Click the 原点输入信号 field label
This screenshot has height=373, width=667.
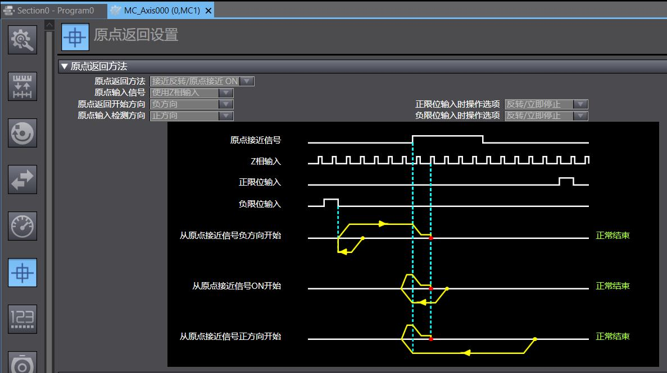click(120, 93)
